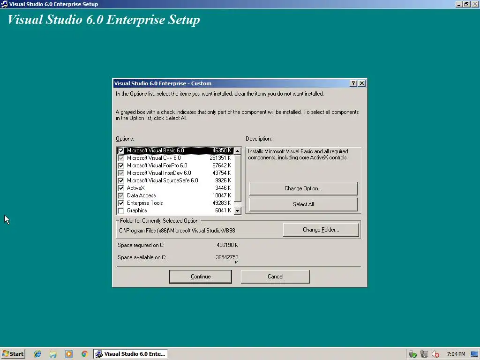Select the ActiveX row label
Viewport: 480px width, 360px height.
click(x=135, y=188)
